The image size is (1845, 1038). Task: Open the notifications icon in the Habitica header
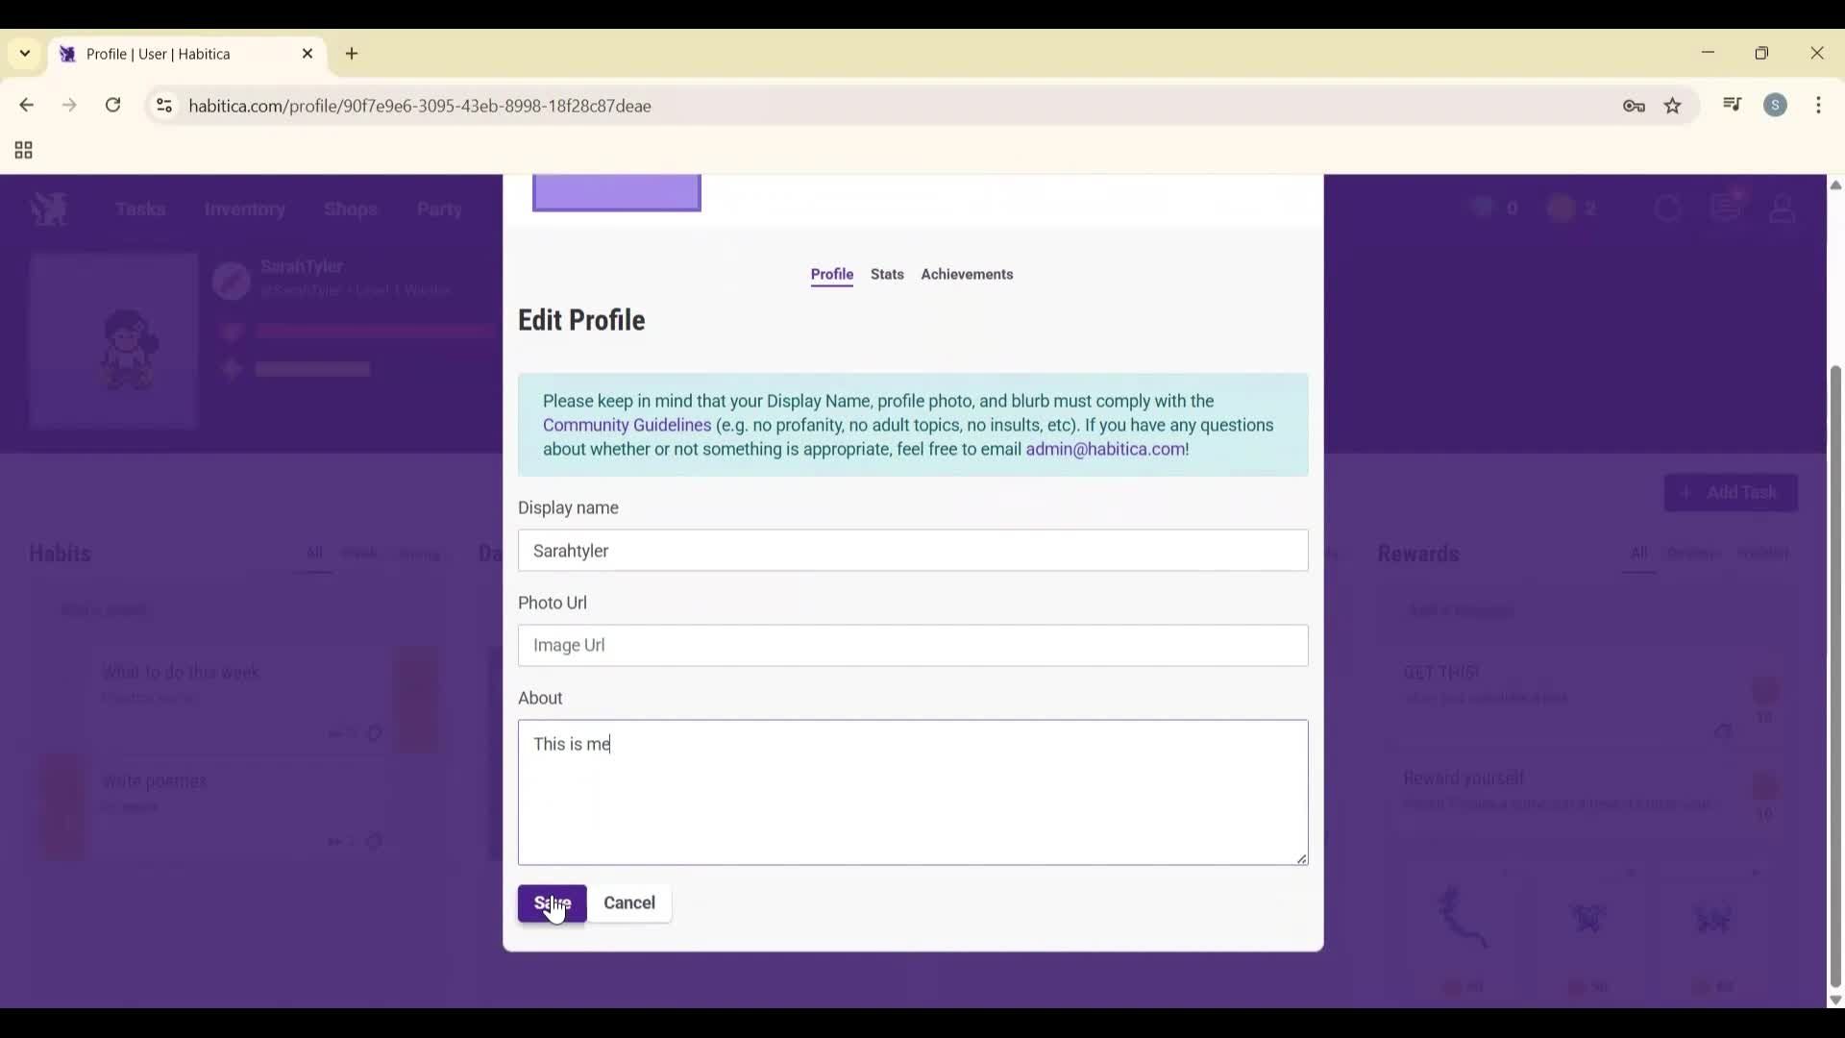[x=1727, y=208]
